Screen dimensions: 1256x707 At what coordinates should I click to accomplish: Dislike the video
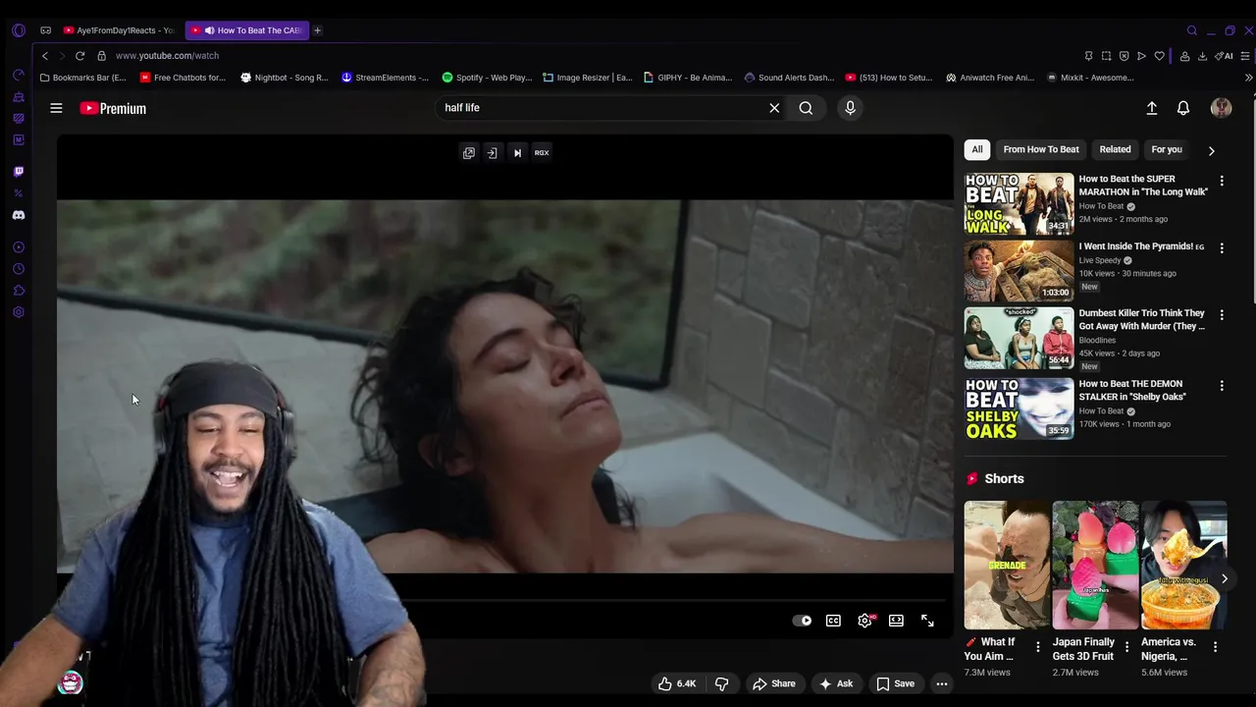click(x=721, y=683)
